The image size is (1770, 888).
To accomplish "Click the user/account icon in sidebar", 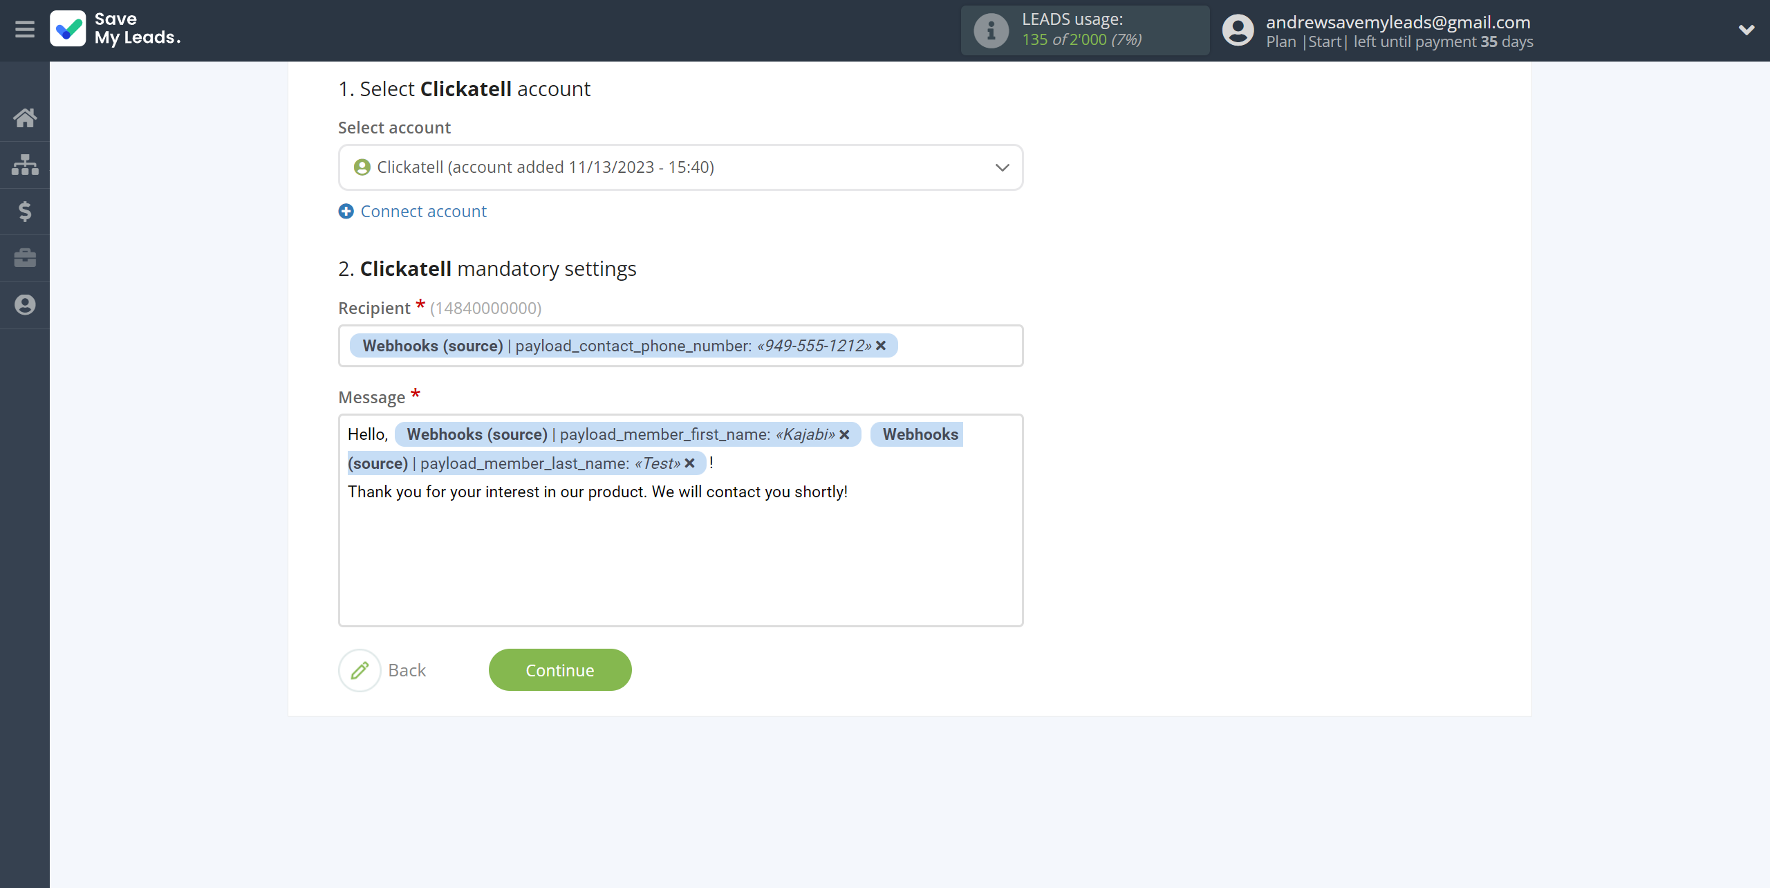I will [25, 305].
